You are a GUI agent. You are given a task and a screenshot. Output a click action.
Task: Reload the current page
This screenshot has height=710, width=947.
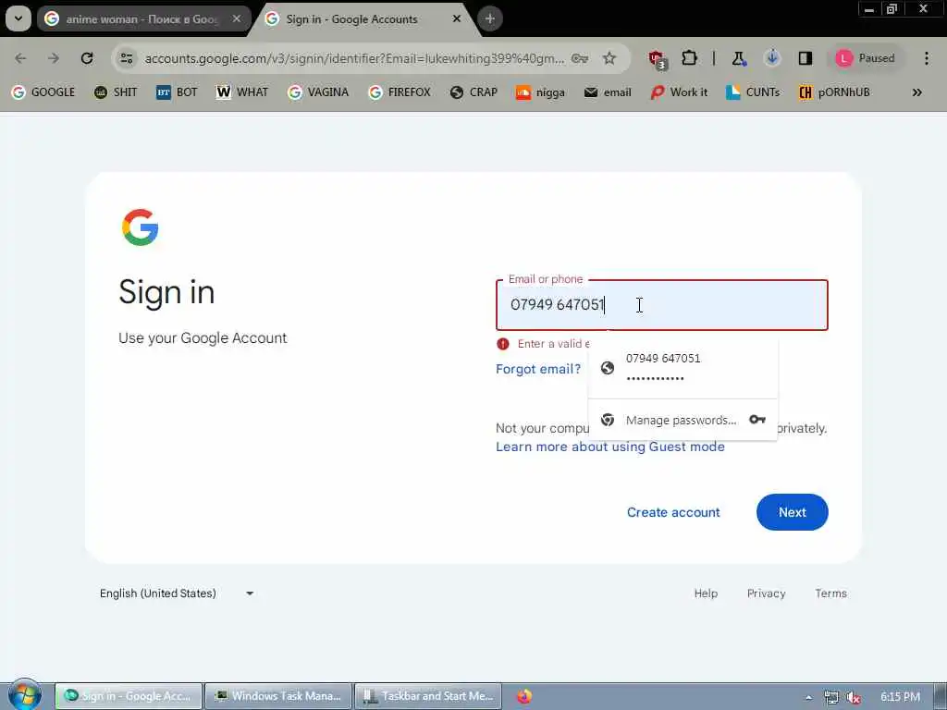click(x=87, y=58)
